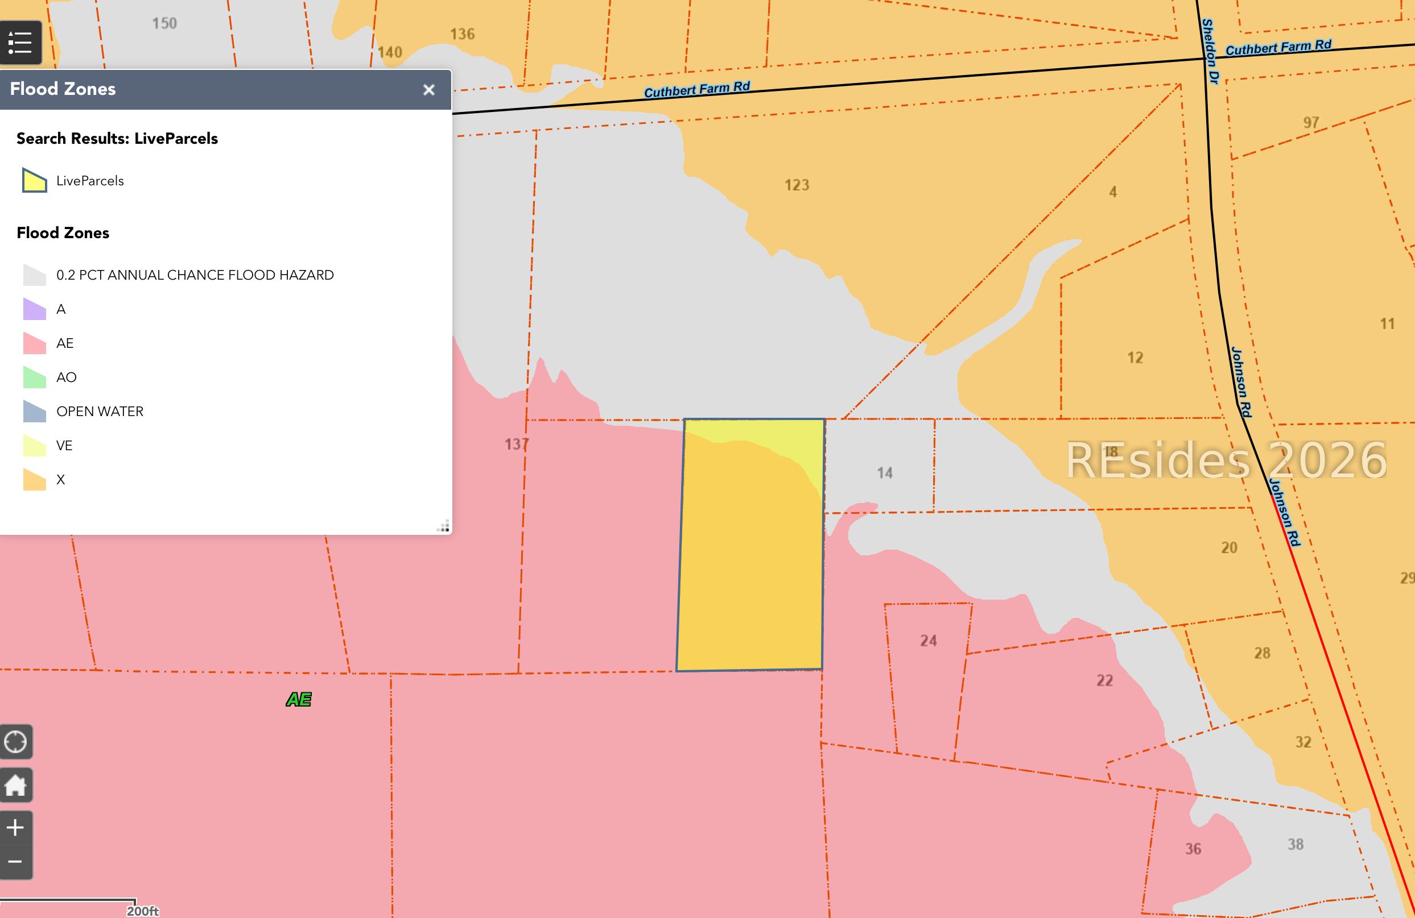The height and width of the screenshot is (918, 1415).
Task: Click the X orange legend swatch
Action: pyautogui.click(x=35, y=480)
